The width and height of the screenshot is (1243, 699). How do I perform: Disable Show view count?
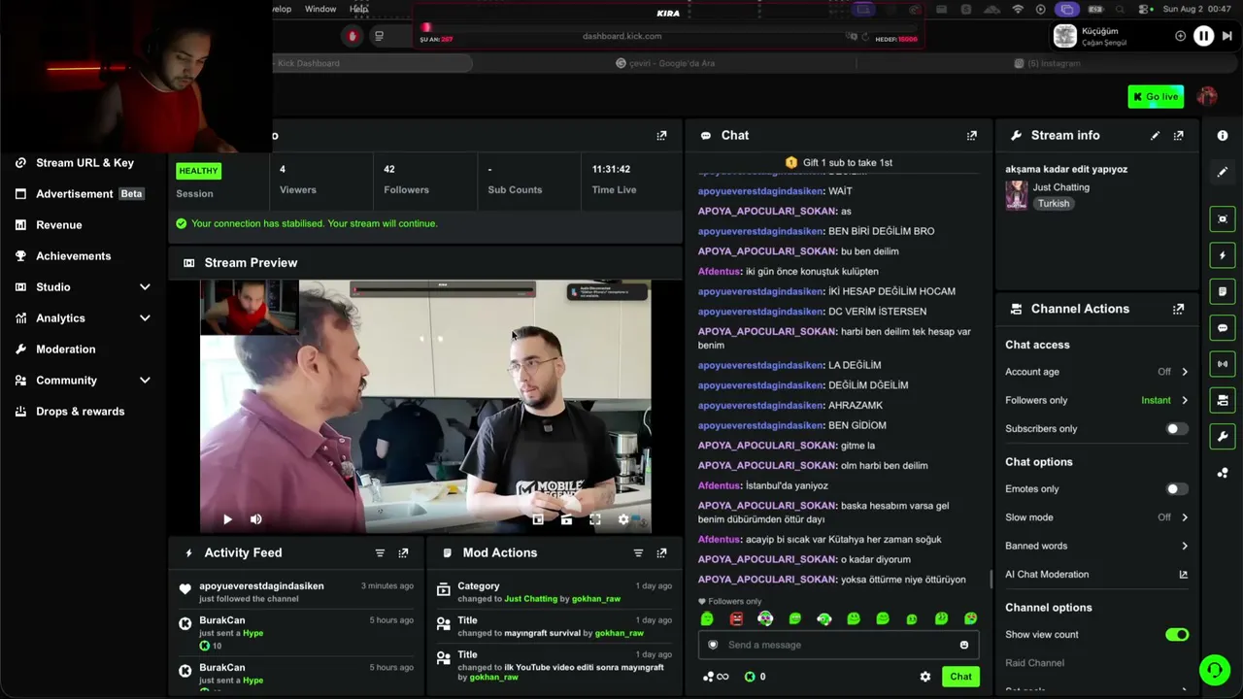[1176, 635]
